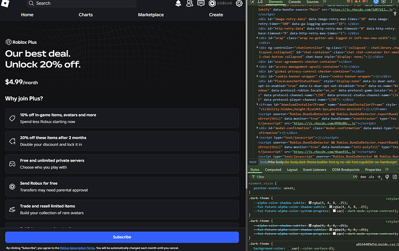Expand the downloadInstallerIFrame iframe node
399x251 pixels.
tap(257, 104)
